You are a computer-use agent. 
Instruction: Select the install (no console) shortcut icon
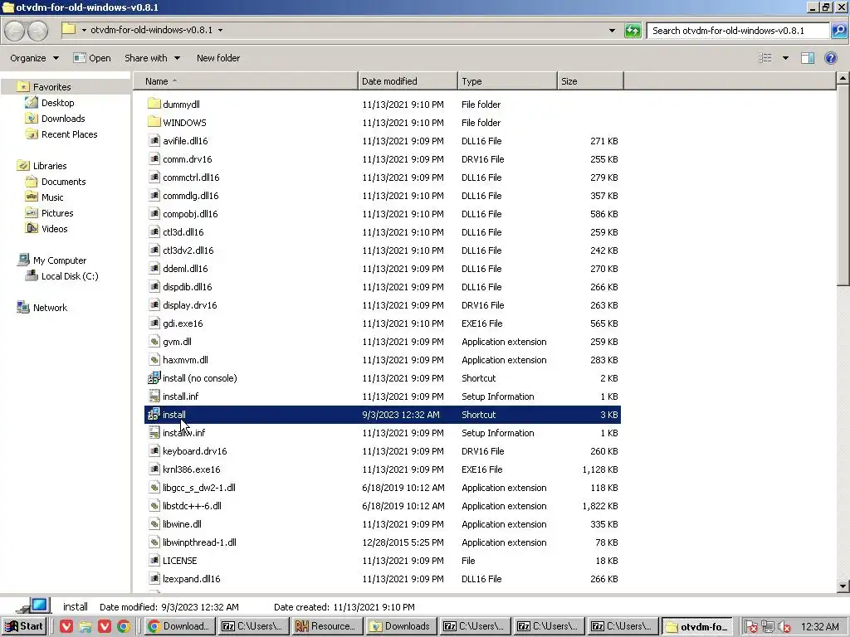click(154, 378)
